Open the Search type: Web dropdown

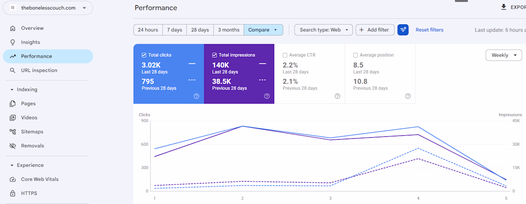click(x=323, y=30)
